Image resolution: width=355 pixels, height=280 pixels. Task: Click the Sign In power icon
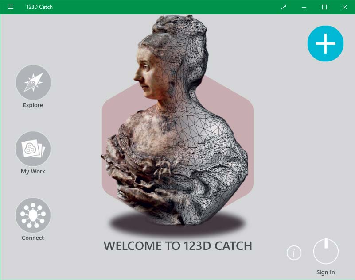(326, 251)
